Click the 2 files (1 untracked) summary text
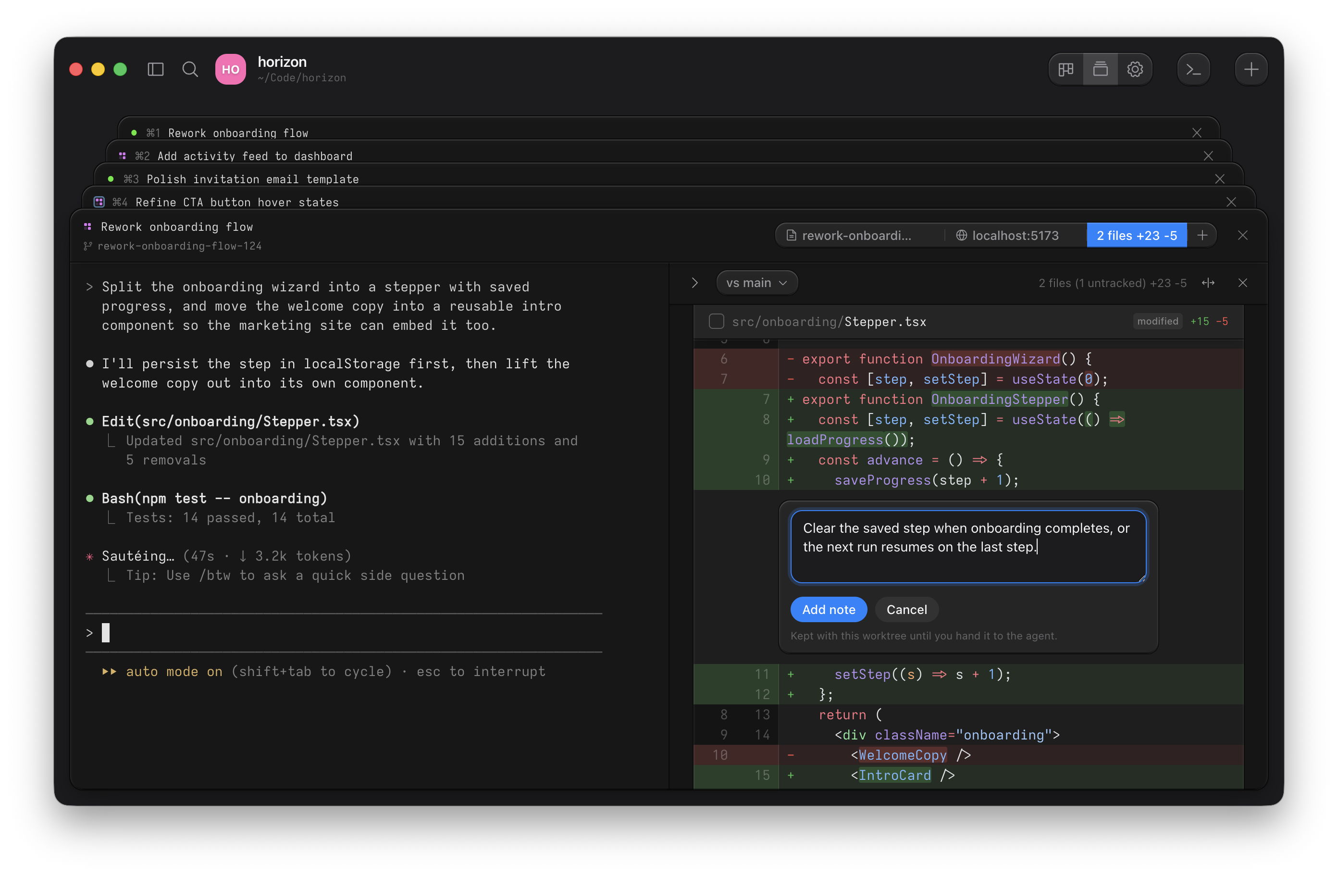The width and height of the screenshot is (1338, 877). [x=1112, y=282]
